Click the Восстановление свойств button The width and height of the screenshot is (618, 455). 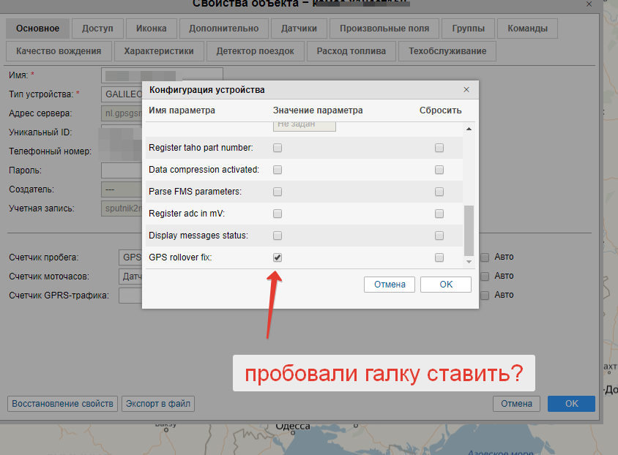point(63,403)
